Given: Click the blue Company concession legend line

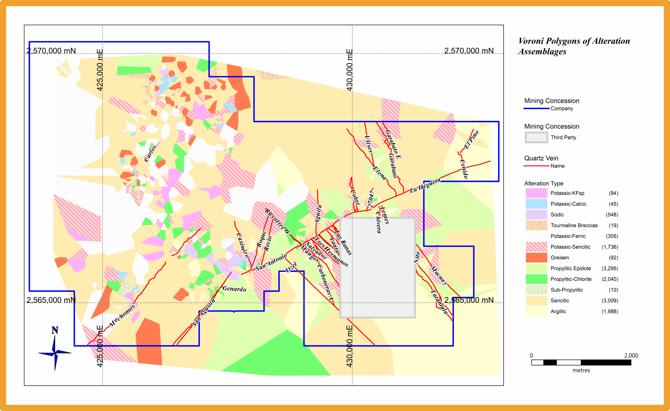Looking at the screenshot, I should [x=536, y=108].
